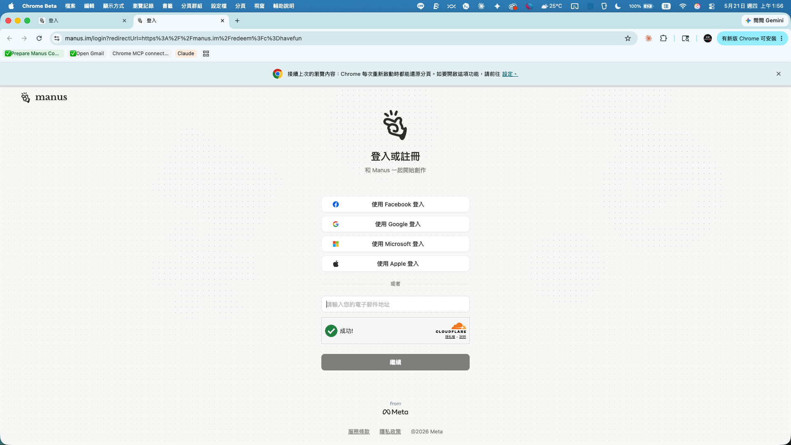Open the 分頁群組 tab groups menu

pyautogui.click(x=192, y=6)
